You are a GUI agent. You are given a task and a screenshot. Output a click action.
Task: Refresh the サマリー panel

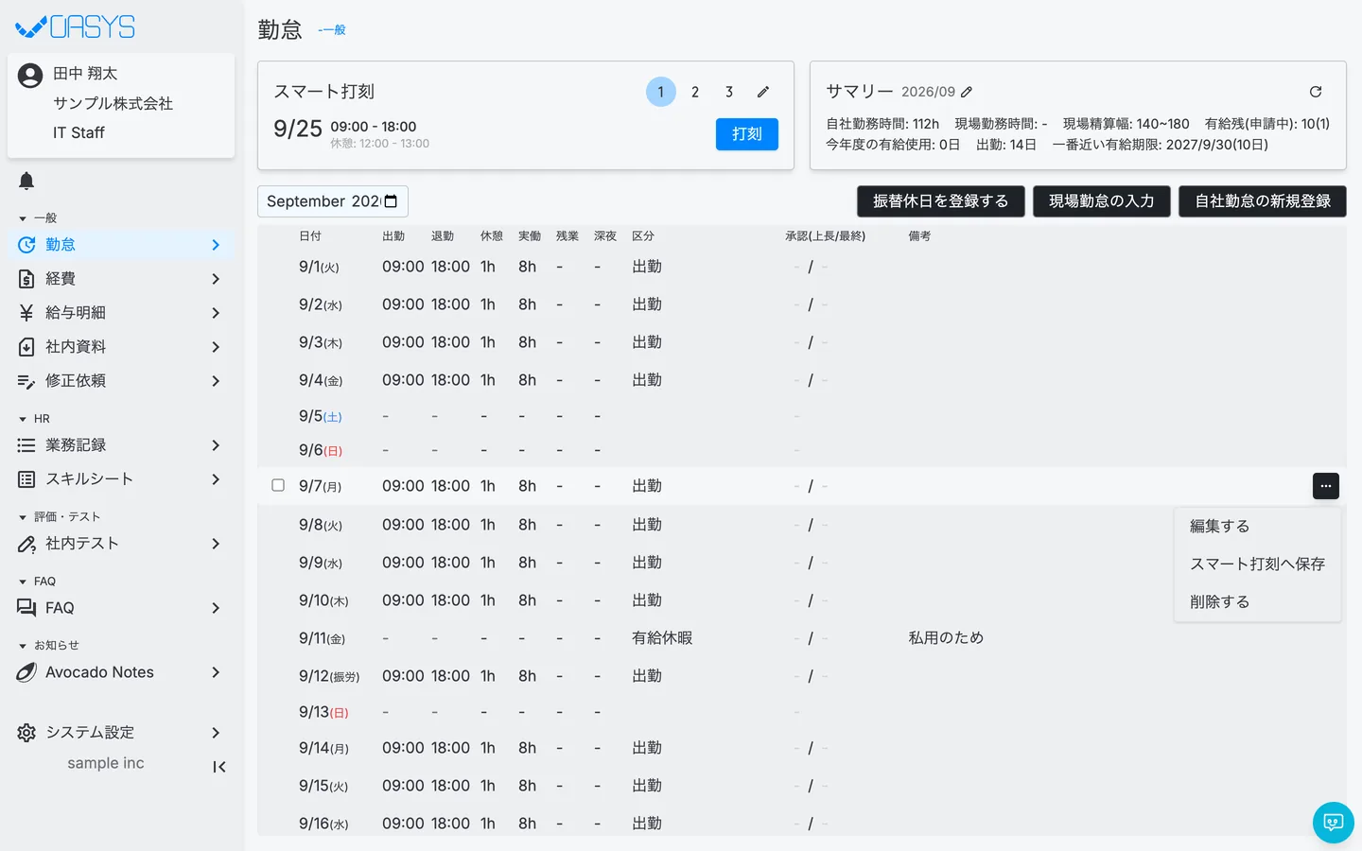(x=1316, y=92)
